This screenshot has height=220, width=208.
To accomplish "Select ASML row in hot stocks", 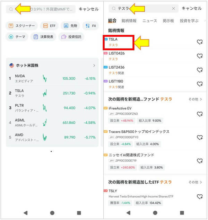I will coord(52,123).
